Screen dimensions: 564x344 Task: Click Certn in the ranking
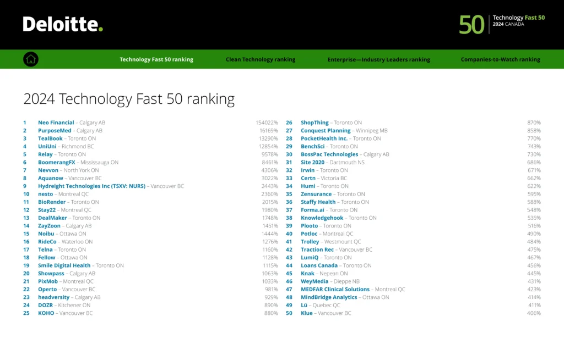pyautogui.click(x=308, y=178)
